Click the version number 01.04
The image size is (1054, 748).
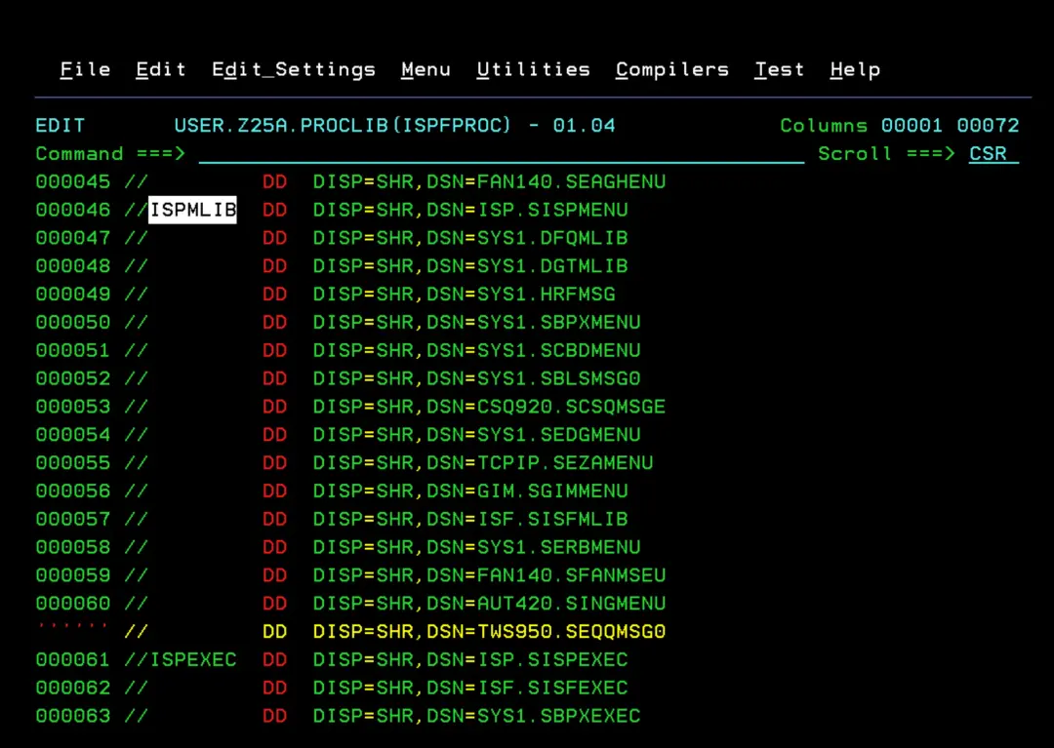click(585, 126)
